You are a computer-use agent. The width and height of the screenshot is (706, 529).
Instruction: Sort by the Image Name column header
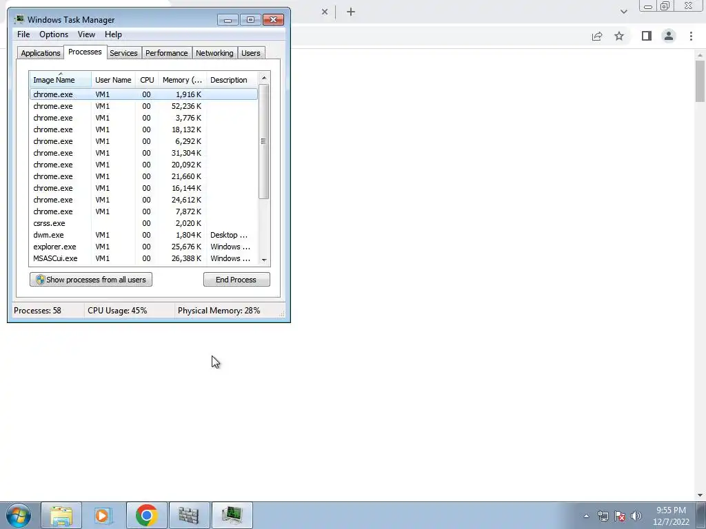click(x=61, y=80)
